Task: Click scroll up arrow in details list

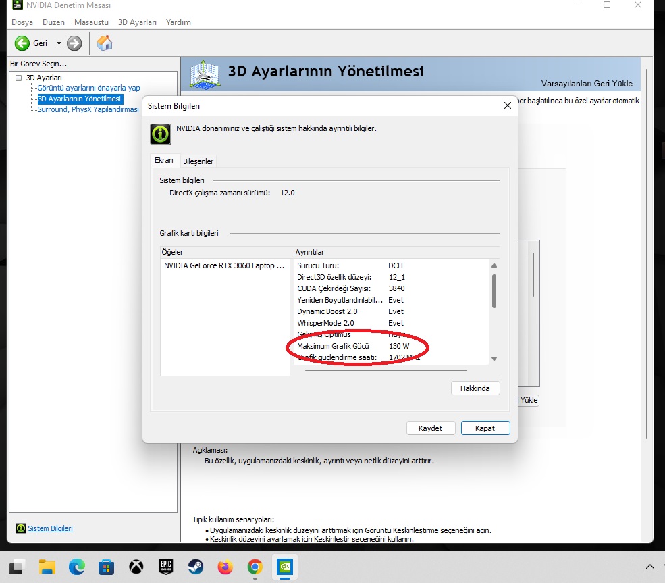Action: coord(494,265)
